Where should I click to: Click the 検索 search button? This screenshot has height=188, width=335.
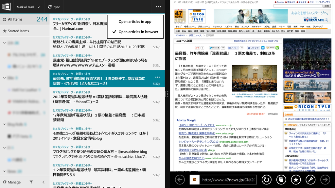click(327, 6)
